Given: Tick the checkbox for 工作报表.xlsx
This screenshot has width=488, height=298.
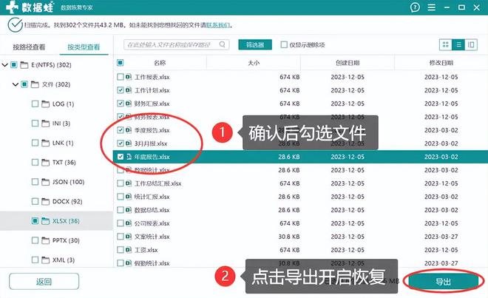Looking at the screenshot, I should click(x=121, y=77).
